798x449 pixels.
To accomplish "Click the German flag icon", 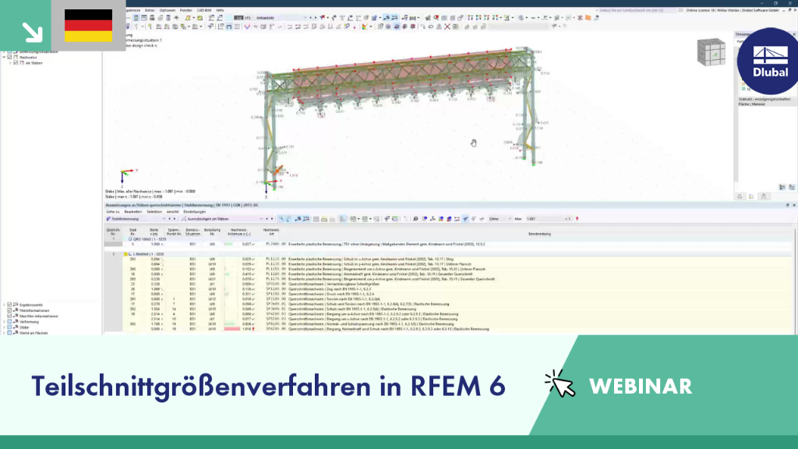I will (89, 26).
